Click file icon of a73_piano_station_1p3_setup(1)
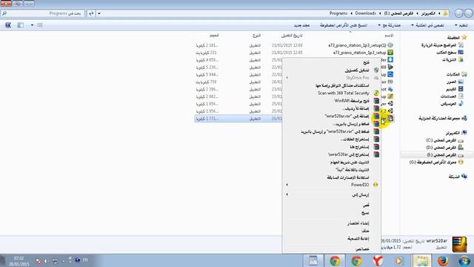474x267 pixels. coord(390,45)
